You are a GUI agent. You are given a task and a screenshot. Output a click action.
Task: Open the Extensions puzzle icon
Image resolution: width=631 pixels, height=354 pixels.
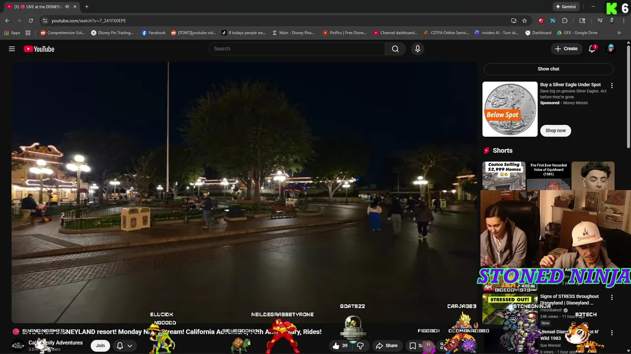point(565,21)
